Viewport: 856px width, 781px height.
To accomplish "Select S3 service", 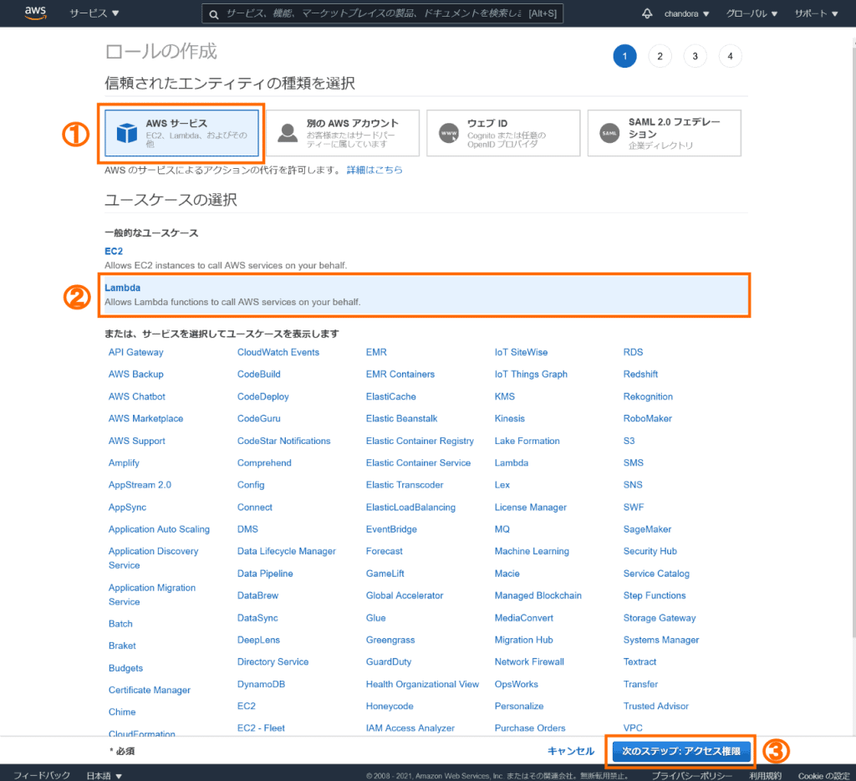I will pos(629,441).
